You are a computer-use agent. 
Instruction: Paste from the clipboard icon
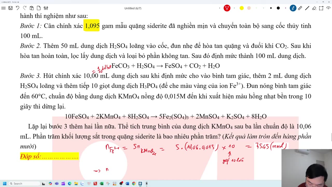pos(32,8)
